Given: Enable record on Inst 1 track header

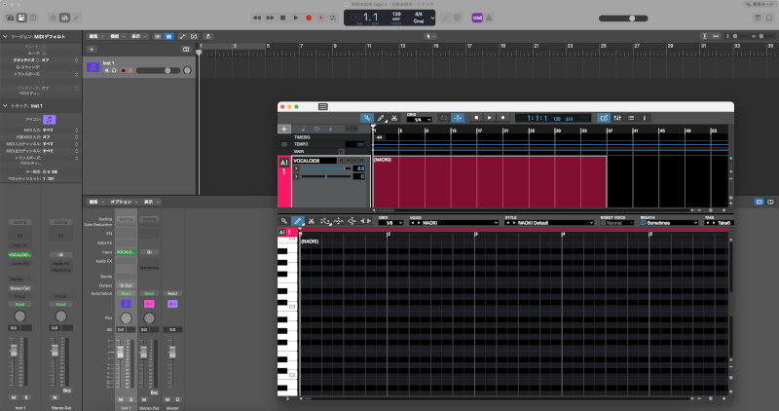Looking at the screenshot, I should point(124,70).
